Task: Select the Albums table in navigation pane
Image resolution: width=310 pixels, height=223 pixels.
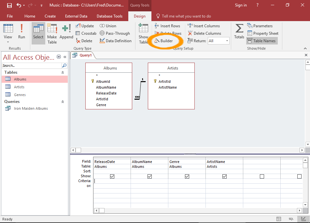Action: click(x=35, y=79)
